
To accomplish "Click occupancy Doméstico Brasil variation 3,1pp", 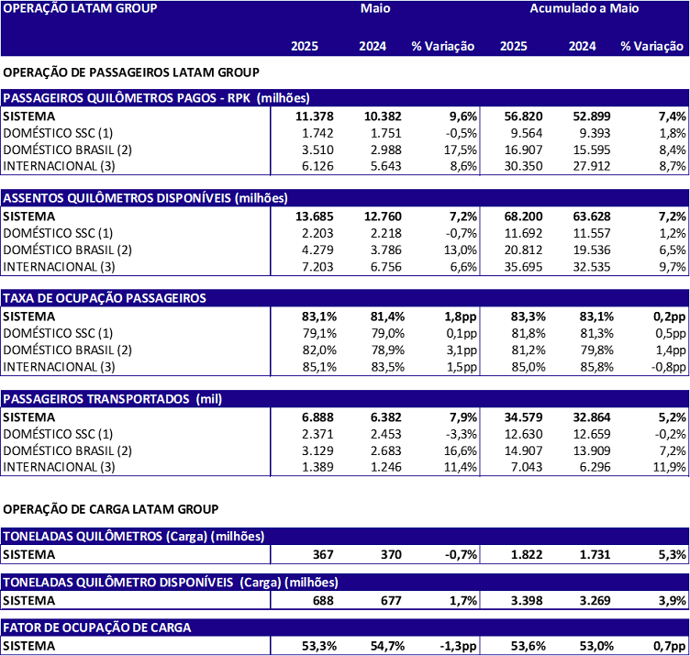I will 462,350.
